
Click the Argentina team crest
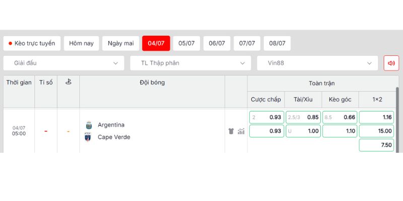(x=89, y=125)
